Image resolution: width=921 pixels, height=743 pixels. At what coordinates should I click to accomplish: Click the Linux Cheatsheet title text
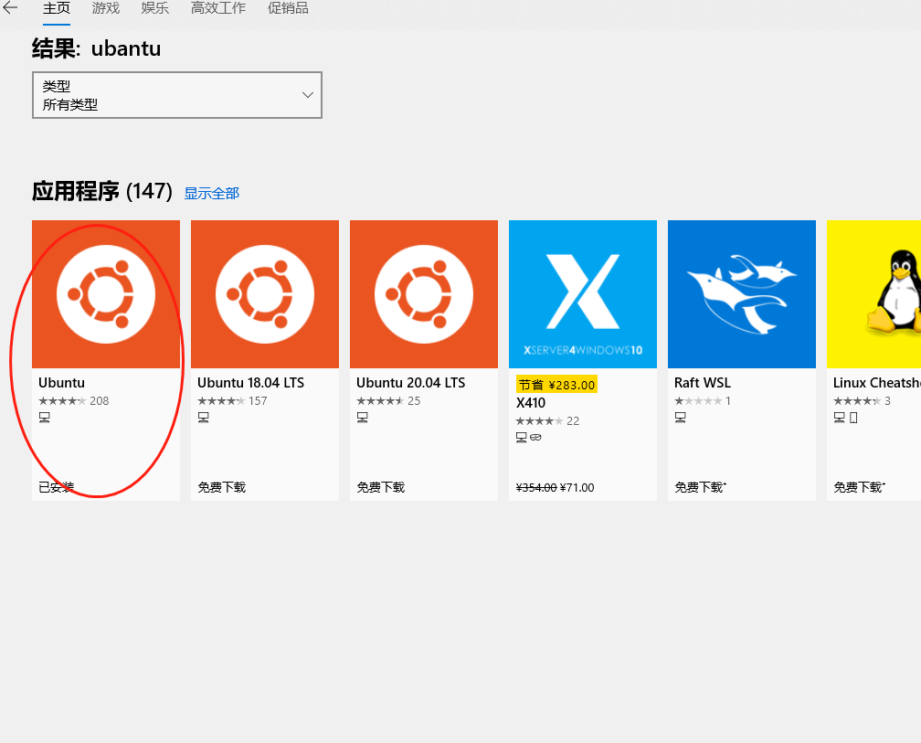click(877, 383)
